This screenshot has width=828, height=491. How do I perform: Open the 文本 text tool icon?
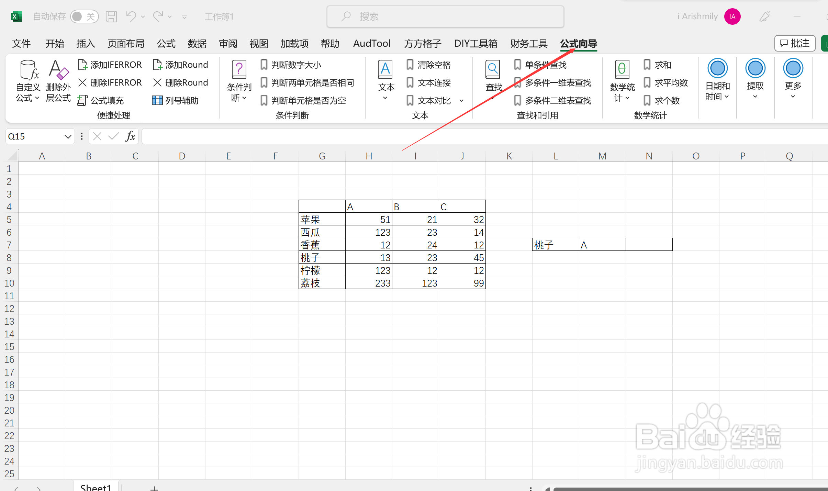coord(385,80)
